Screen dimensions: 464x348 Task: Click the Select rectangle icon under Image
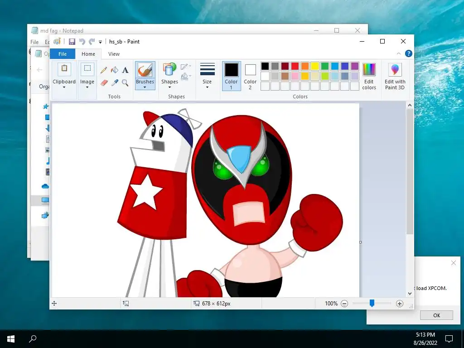[x=87, y=69]
